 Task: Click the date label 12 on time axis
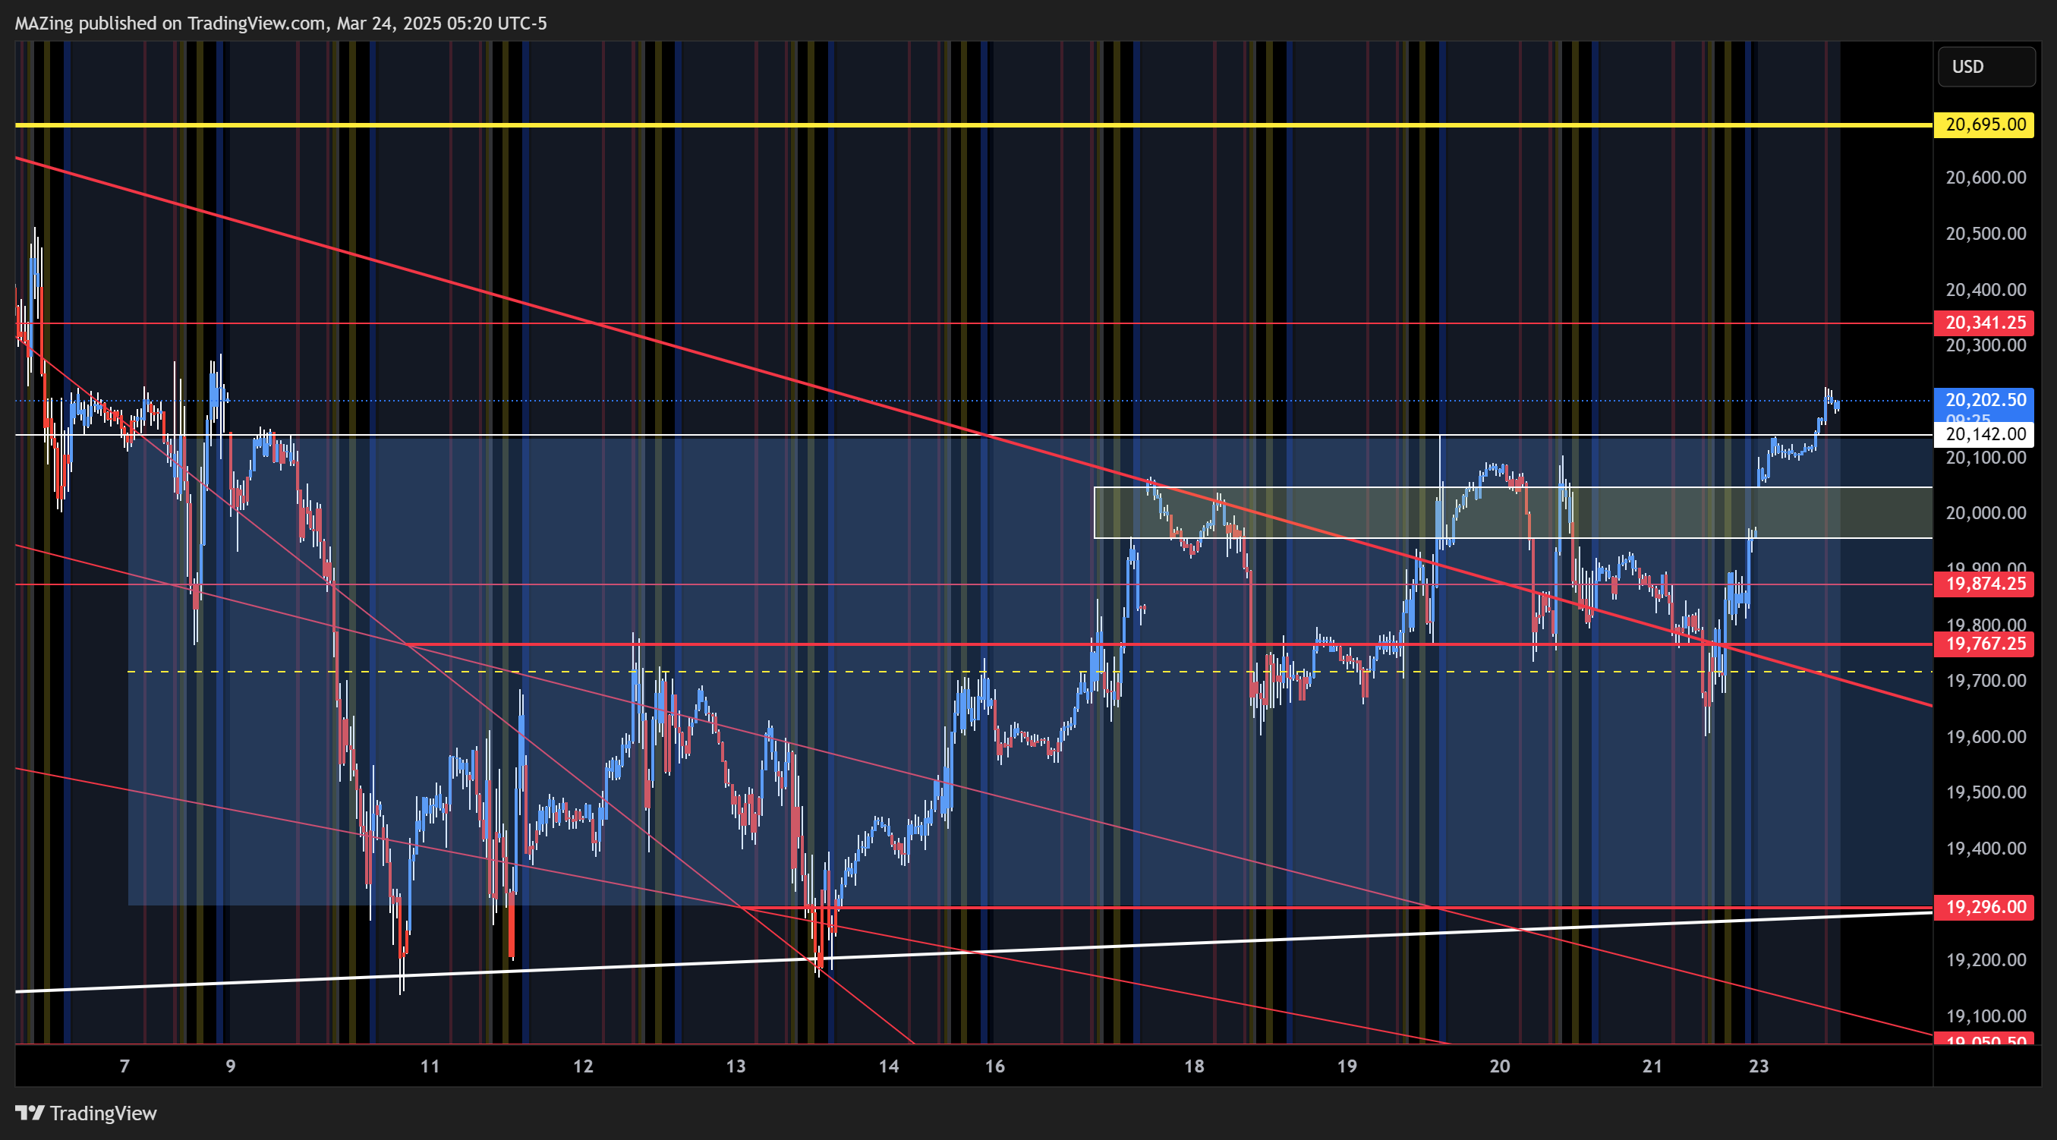tap(584, 1066)
